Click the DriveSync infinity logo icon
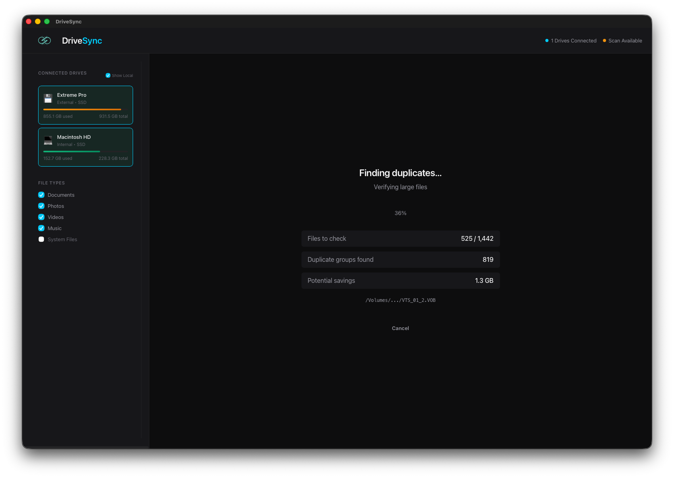The height and width of the screenshot is (478, 674). pyautogui.click(x=44, y=40)
